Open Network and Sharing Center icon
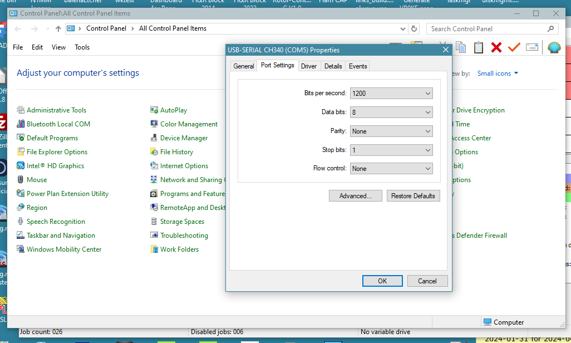Image resolution: width=571 pixels, height=343 pixels. (154, 180)
